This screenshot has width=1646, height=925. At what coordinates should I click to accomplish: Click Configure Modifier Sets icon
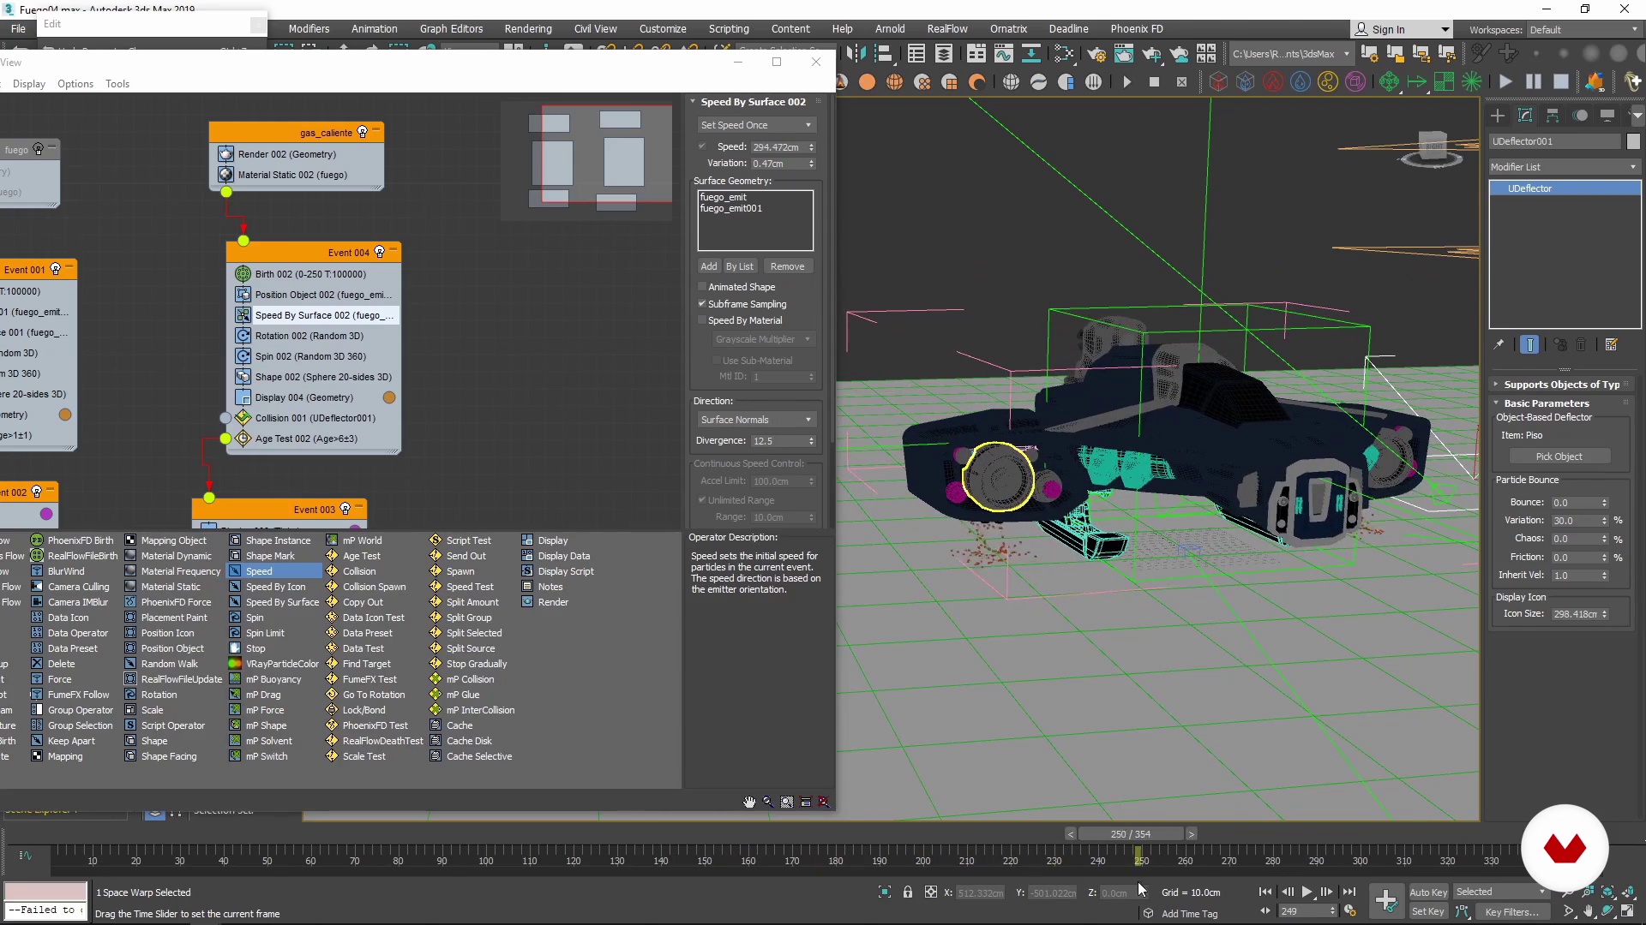click(x=1612, y=344)
